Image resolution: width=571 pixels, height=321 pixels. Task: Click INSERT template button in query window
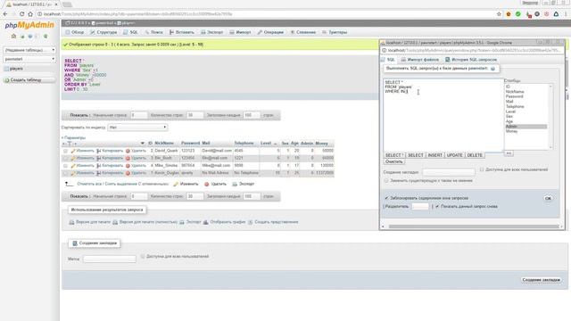tap(434, 155)
